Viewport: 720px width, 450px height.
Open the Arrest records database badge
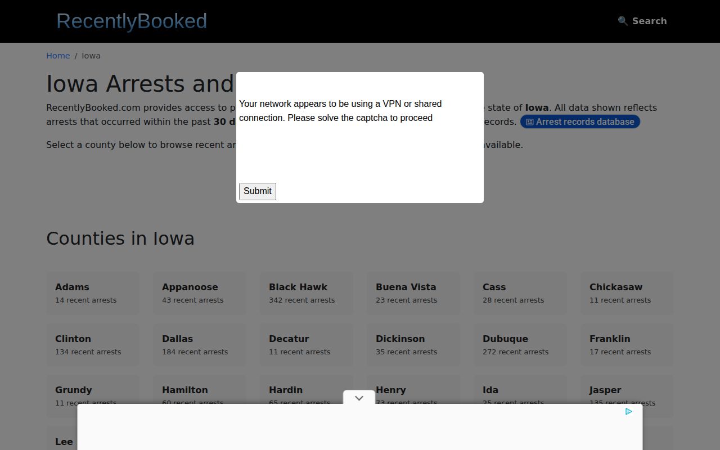580,121
